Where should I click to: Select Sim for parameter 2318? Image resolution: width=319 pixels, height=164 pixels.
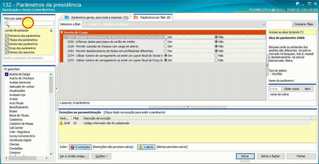pyautogui.click(x=166, y=46)
